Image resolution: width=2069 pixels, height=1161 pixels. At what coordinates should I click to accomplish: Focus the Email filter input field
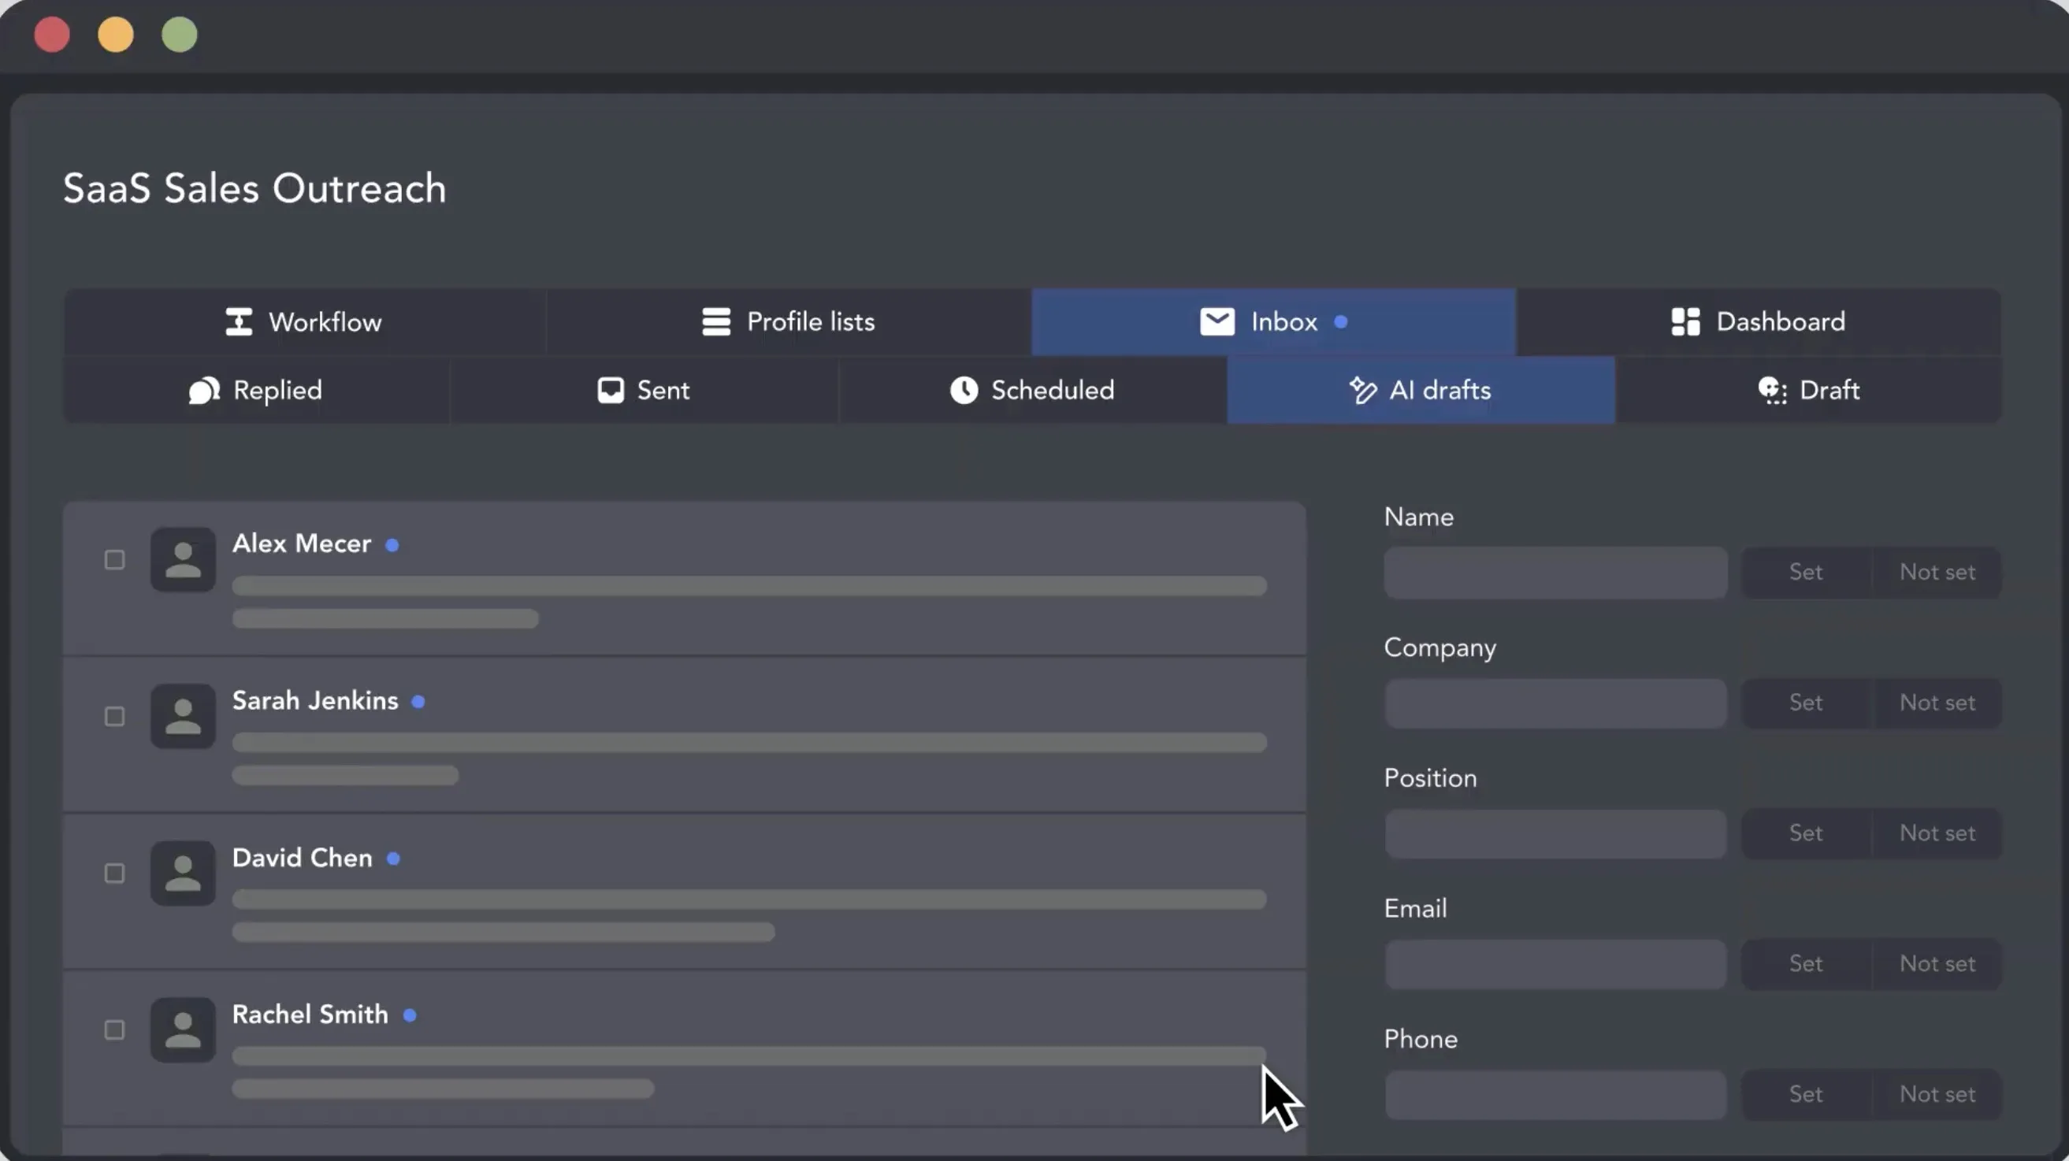coord(1555,964)
